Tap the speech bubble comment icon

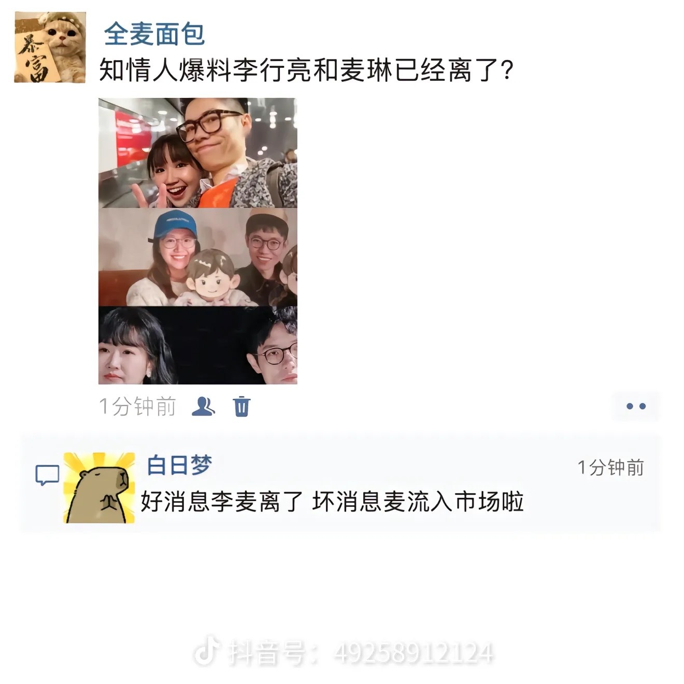[x=47, y=475]
